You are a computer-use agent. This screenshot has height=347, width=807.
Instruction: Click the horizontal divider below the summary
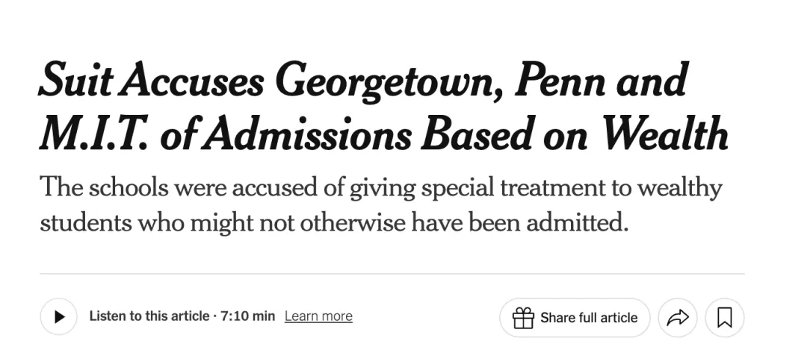[392, 273]
